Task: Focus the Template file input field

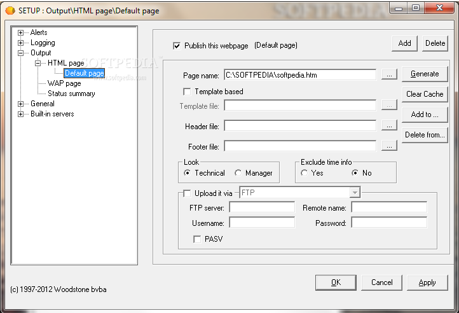Action: (x=300, y=105)
